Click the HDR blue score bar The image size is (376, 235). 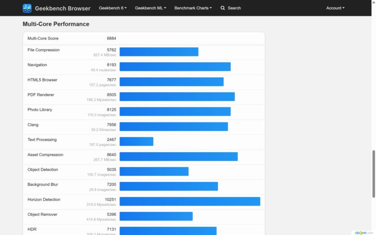tap(168, 231)
